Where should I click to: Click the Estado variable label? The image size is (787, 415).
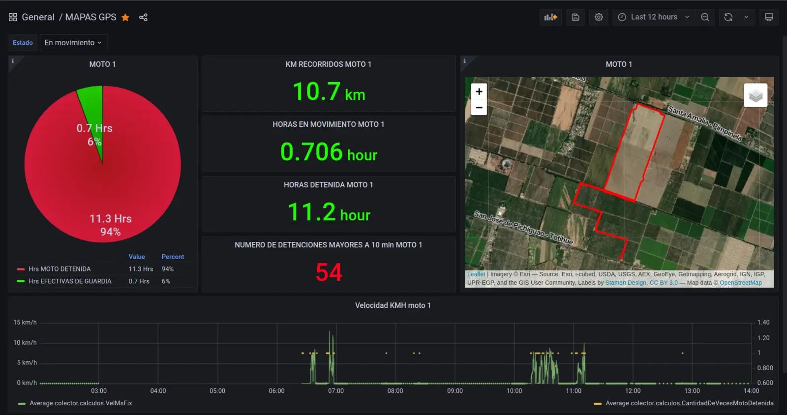point(23,43)
